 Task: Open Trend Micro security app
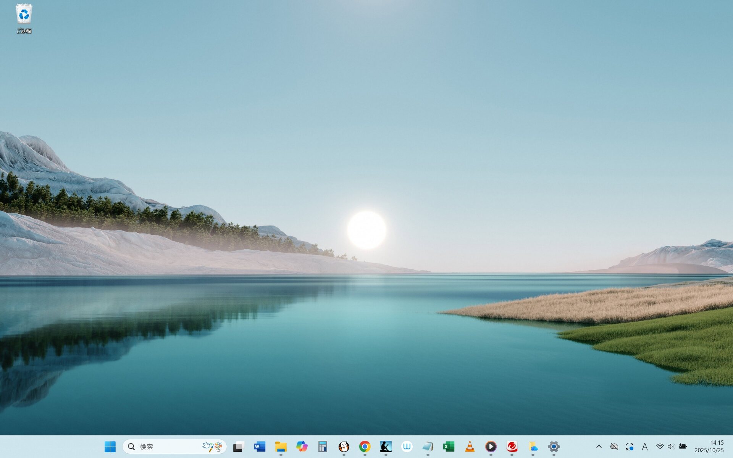tap(512, 447)
